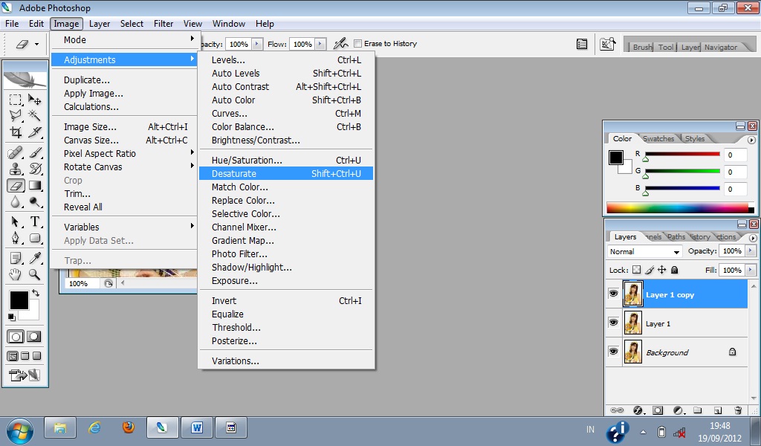The width and height of the screenshot is (761, 446).
Task: Select the Brush tool in the toolbox
Action: click(x=34, y=153)
